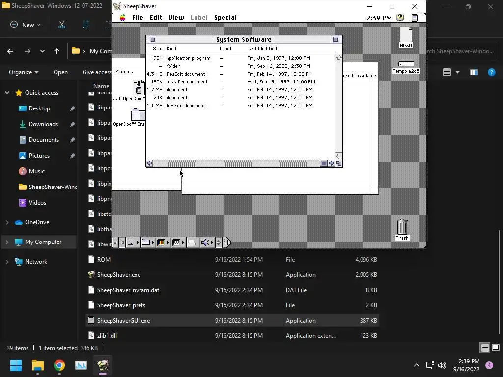503x377 pixels.
Task: Open notifications badge showing 4
Action: [x=489, y=365]
